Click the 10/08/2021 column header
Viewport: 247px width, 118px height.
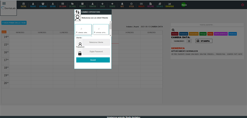point(42,32)
